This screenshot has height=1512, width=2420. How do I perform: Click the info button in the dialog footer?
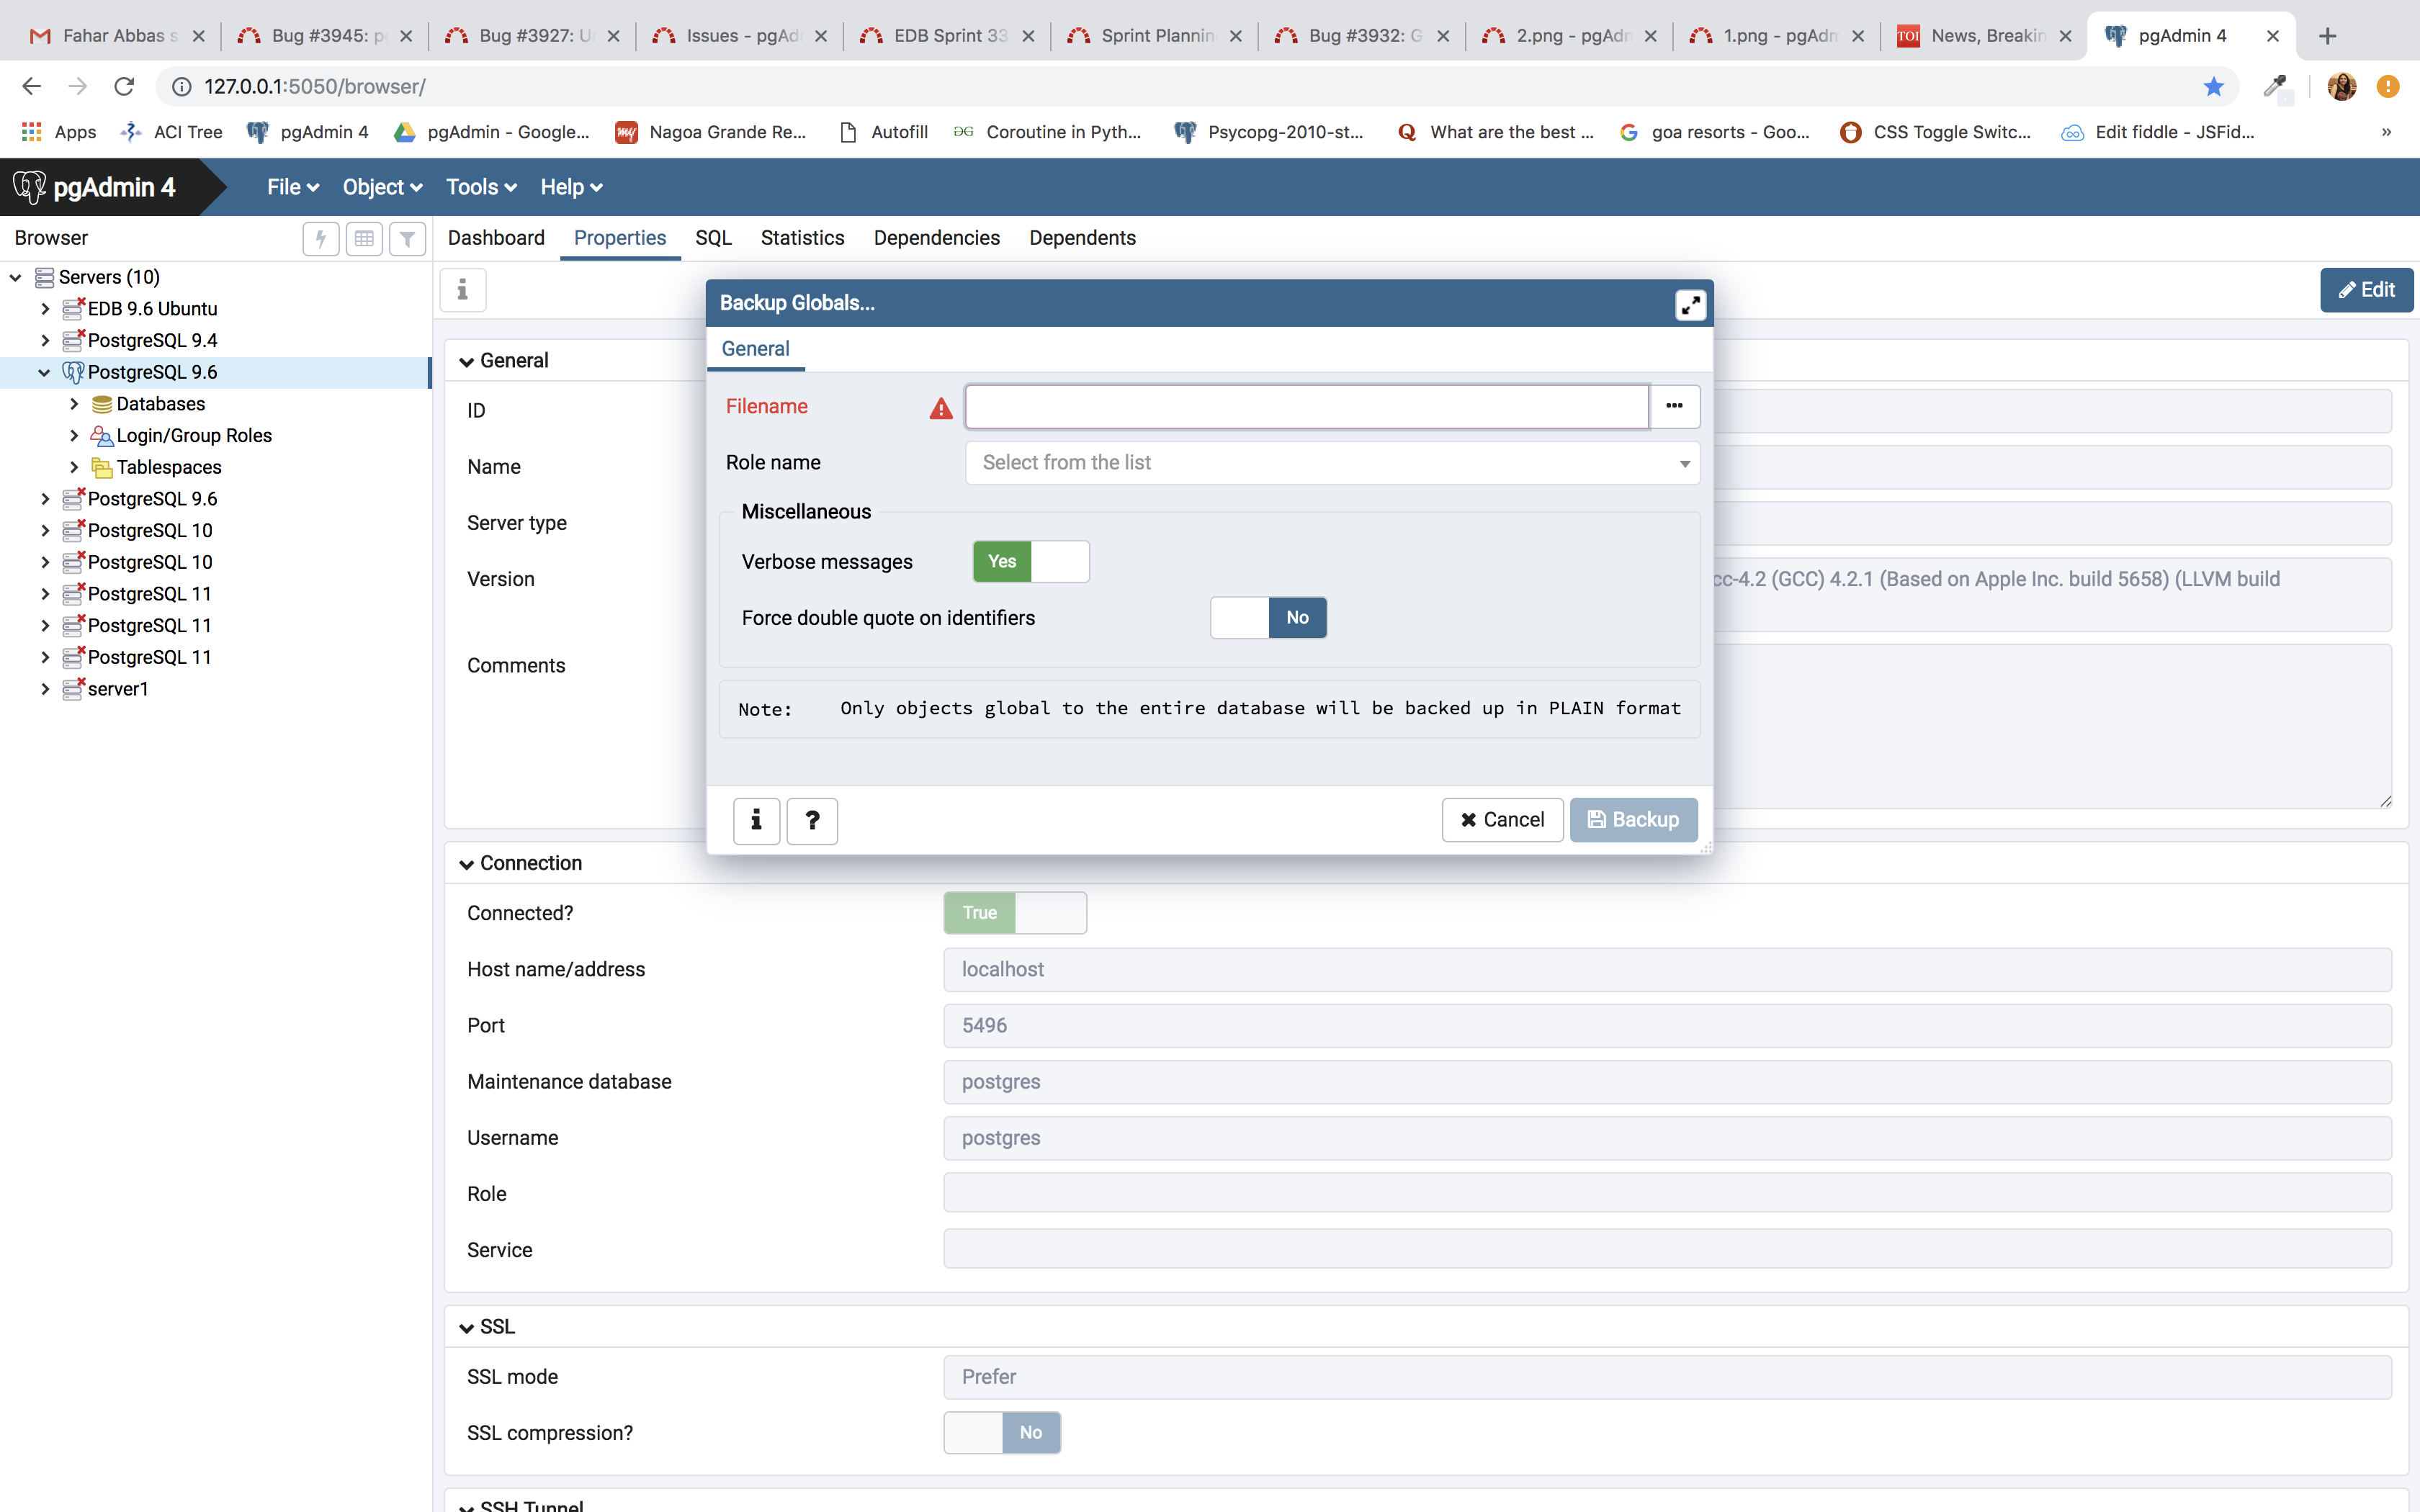click(756, 820)
